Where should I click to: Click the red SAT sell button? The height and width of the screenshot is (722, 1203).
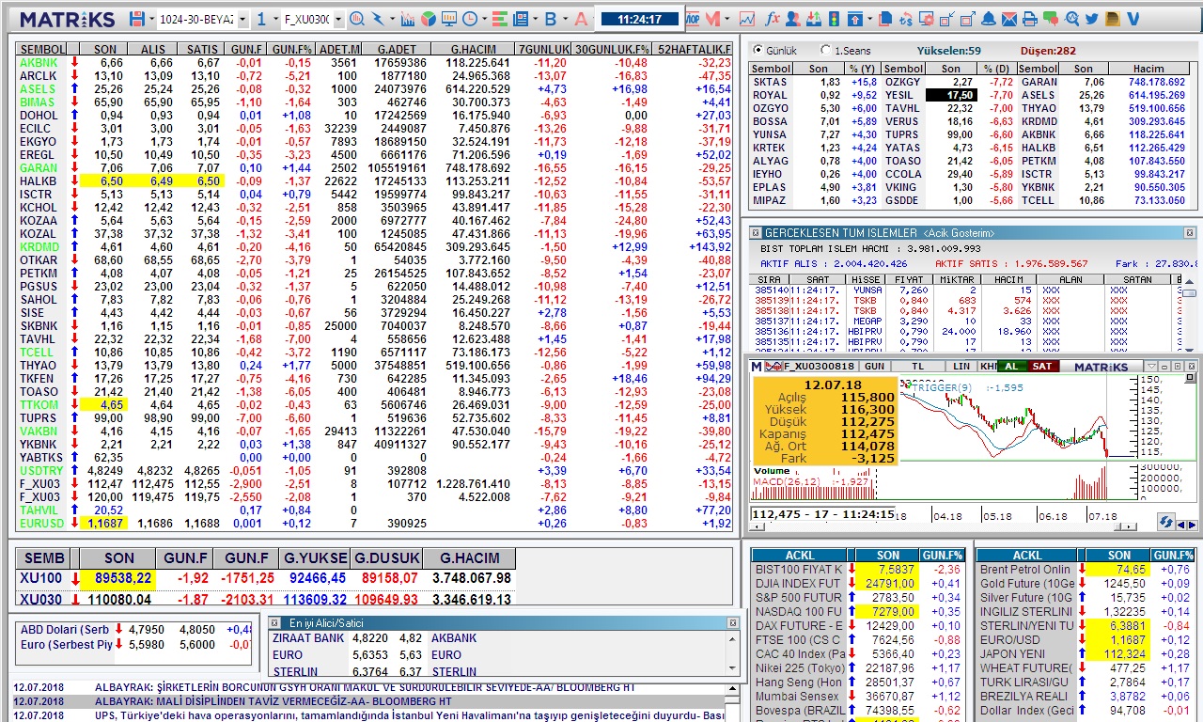[x=1043, y=367]
